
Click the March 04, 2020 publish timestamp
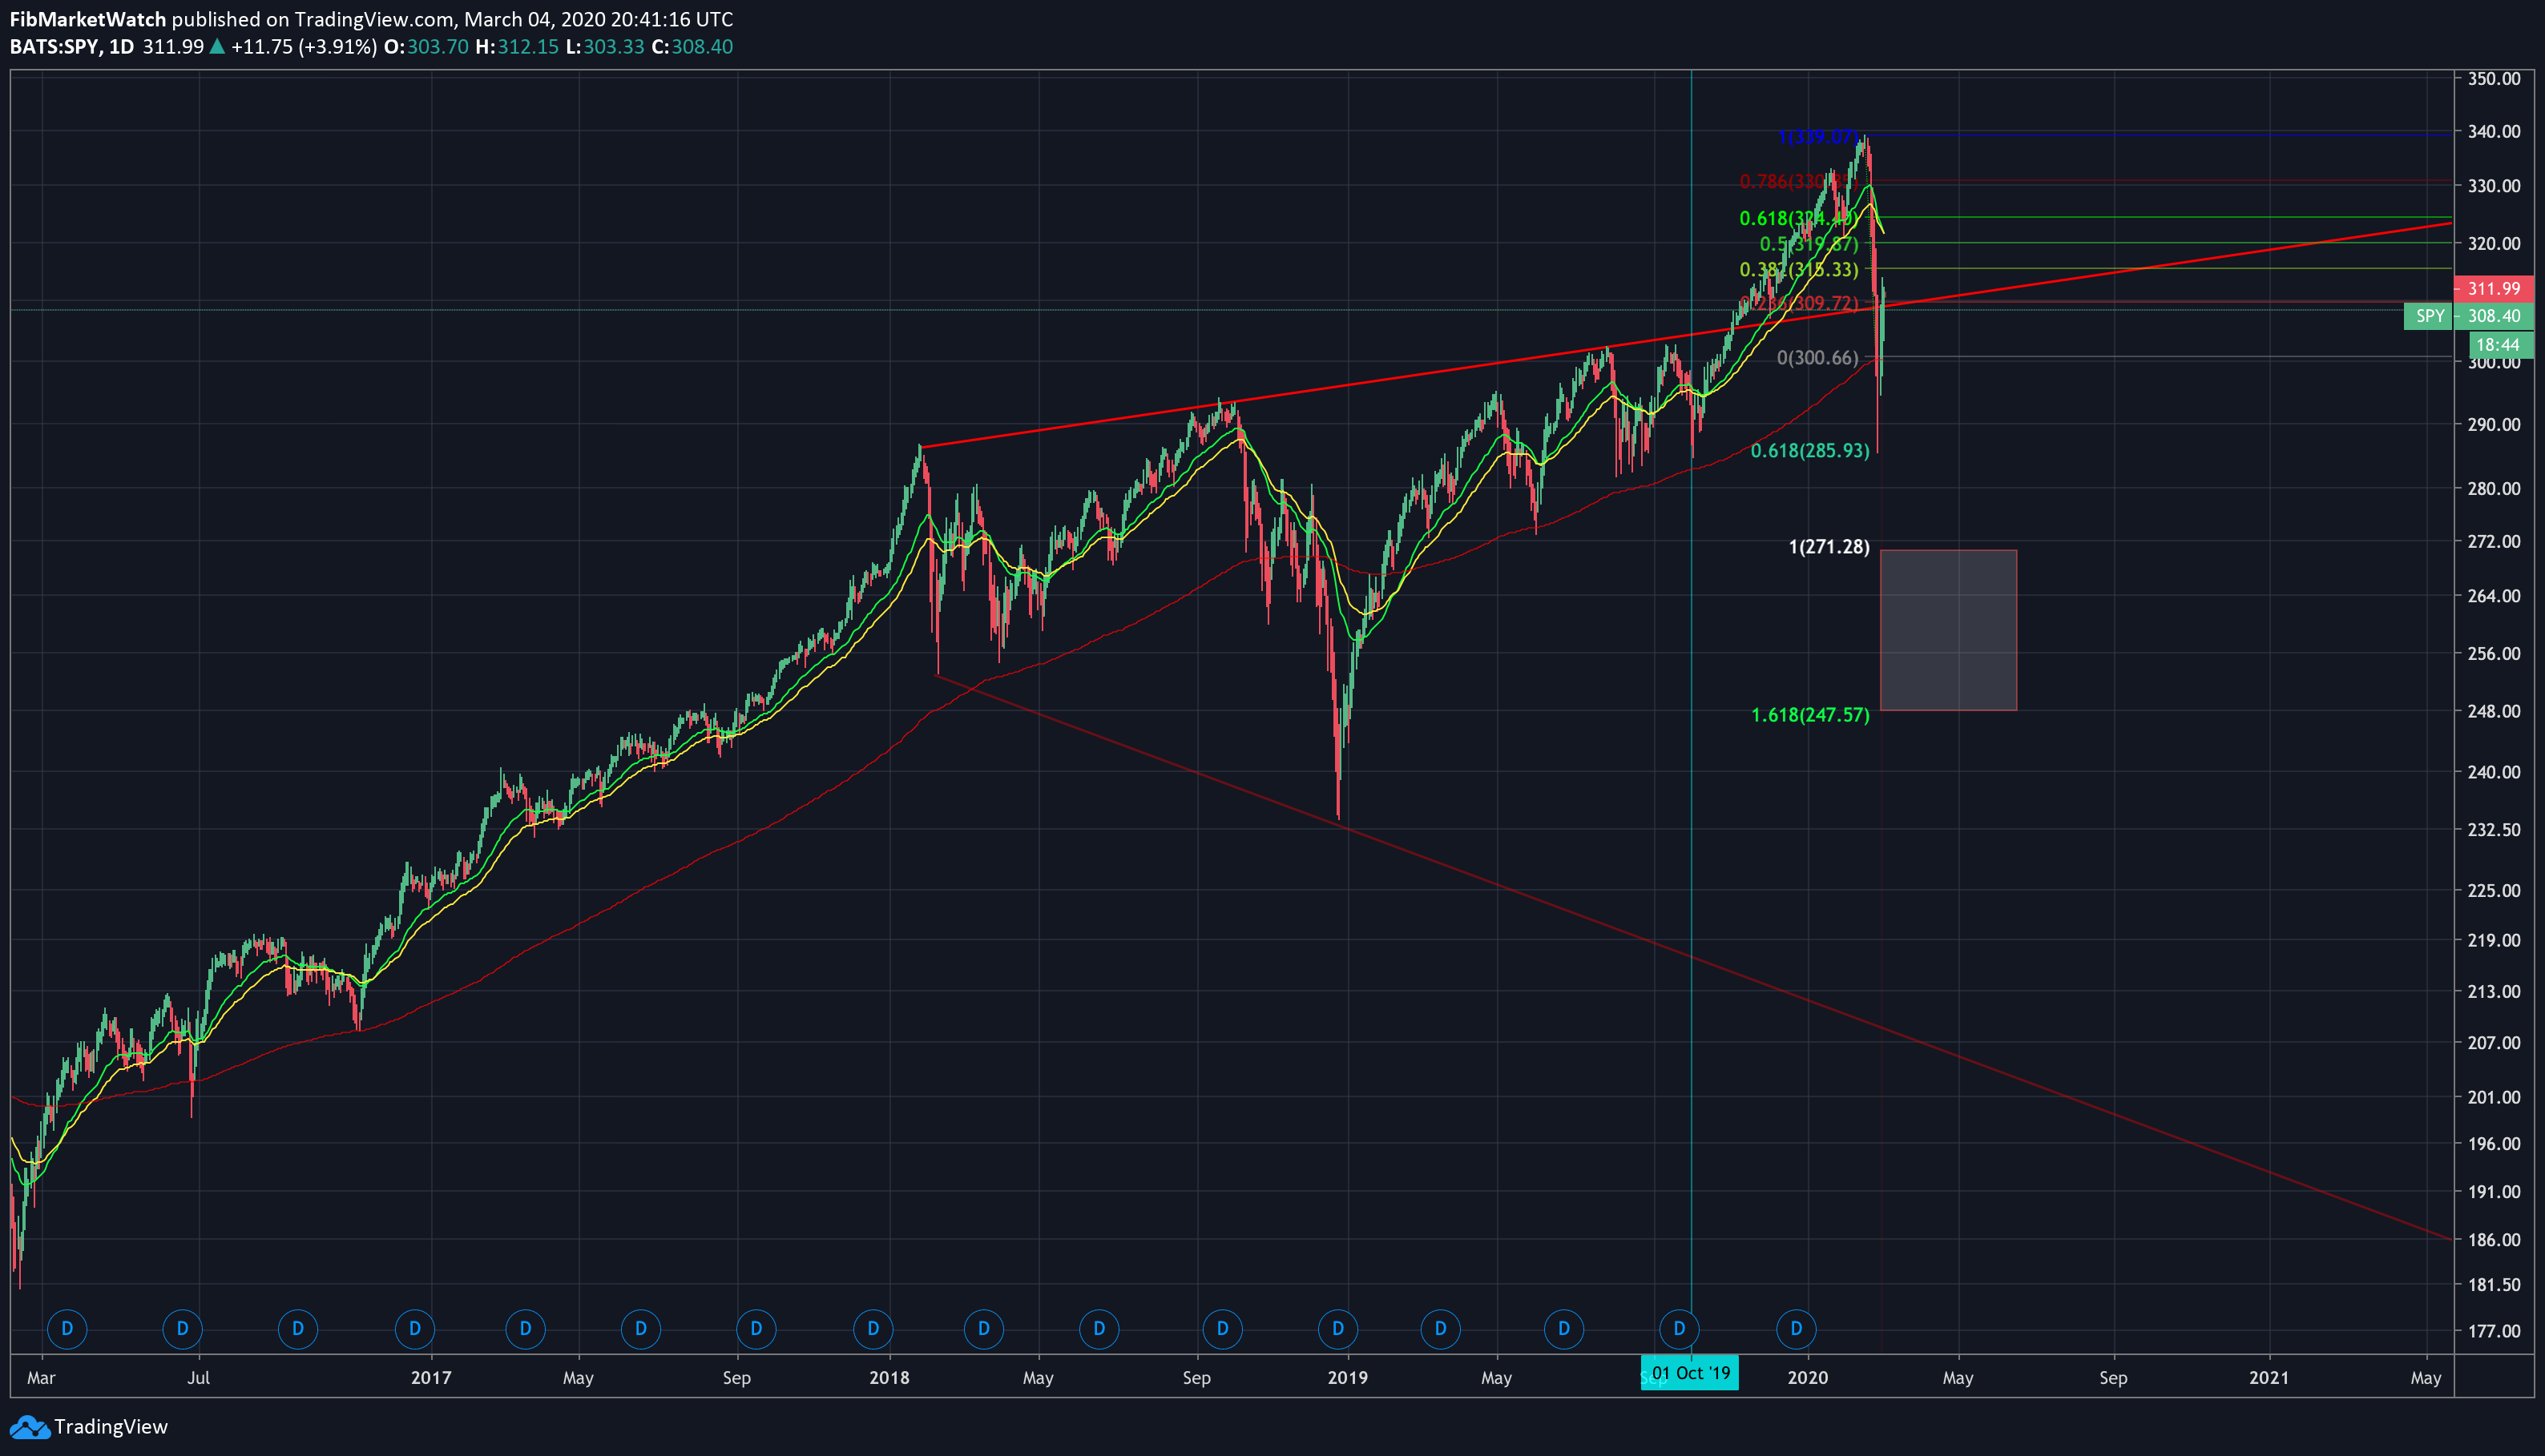(x=599, y=19)
